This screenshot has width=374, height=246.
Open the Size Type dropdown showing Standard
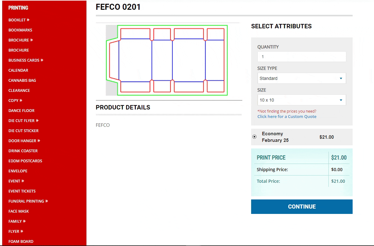301,78
